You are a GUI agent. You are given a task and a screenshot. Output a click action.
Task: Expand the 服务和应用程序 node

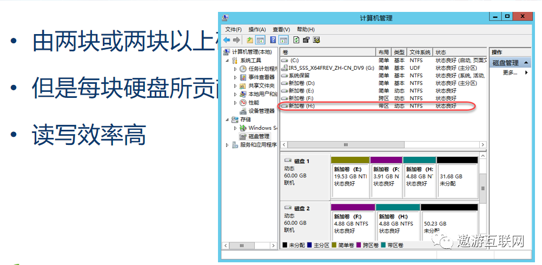click(227, 145)
